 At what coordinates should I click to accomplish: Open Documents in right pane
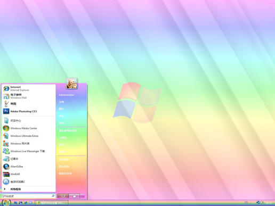tap(71, 102)
